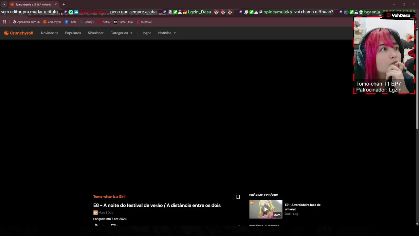Open the Incentive bookmark

pos(144,22)
